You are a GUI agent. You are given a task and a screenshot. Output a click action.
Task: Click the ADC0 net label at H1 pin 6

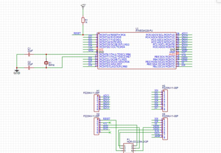(x=106, y=108)
